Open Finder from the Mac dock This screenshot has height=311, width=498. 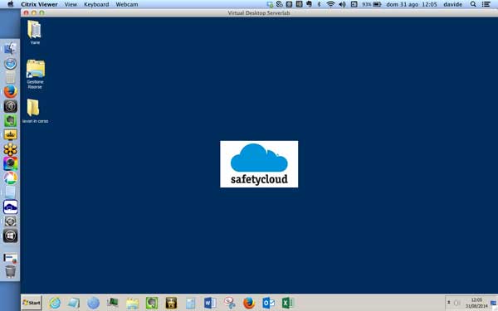pyautogui.click(x=10, y=48)
